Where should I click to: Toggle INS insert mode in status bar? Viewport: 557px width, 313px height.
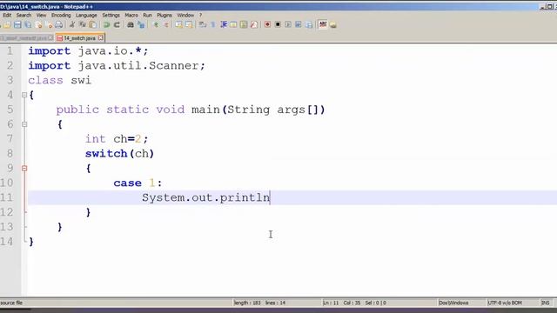pos(546,303)
